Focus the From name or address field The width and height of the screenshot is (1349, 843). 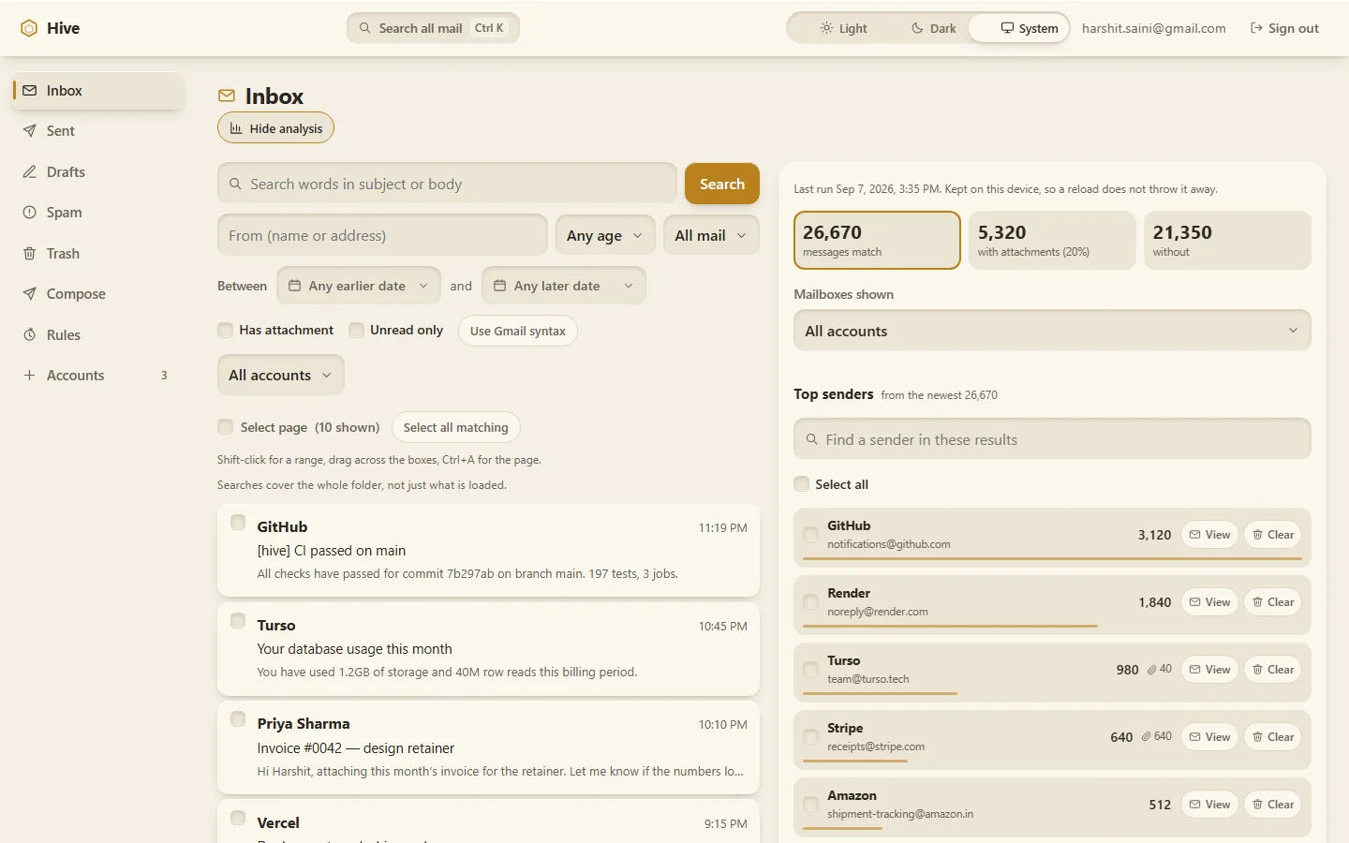382,235
